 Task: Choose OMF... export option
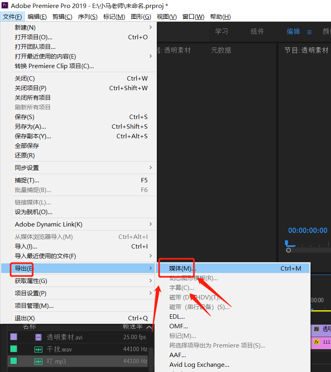[233, 326]
